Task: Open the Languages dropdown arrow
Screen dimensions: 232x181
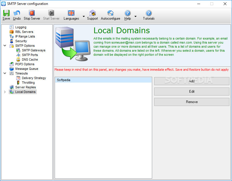Action: [84, 16]
